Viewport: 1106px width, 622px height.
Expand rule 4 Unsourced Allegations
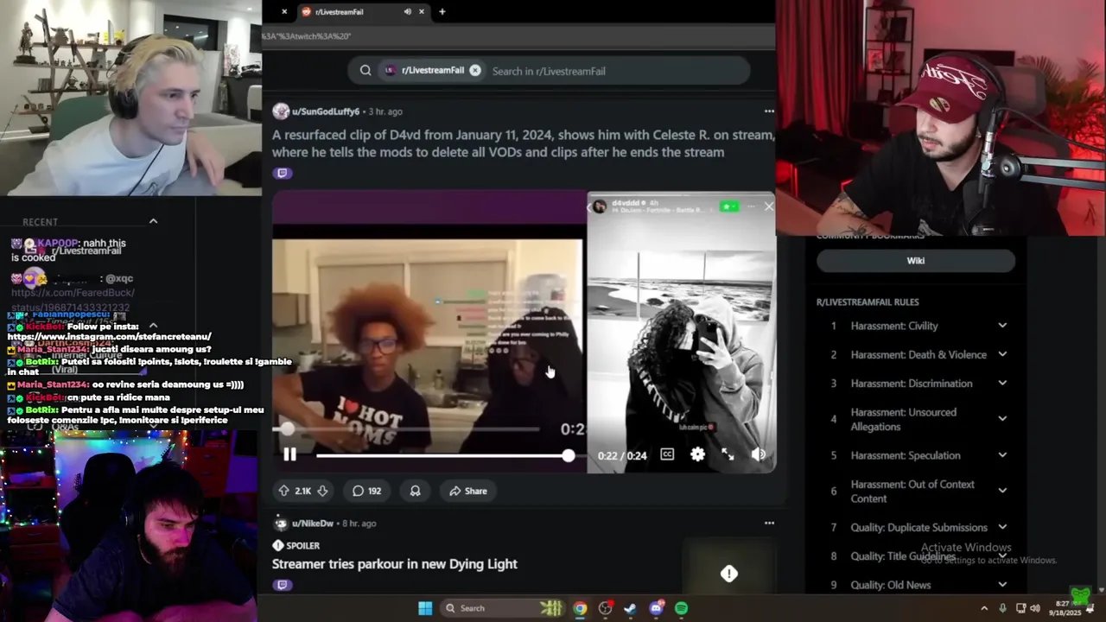pyautogui.click(x=1002, y=419)
